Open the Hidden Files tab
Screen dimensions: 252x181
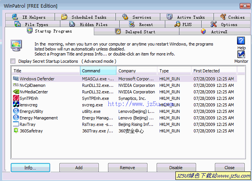(x=90, y=24)
